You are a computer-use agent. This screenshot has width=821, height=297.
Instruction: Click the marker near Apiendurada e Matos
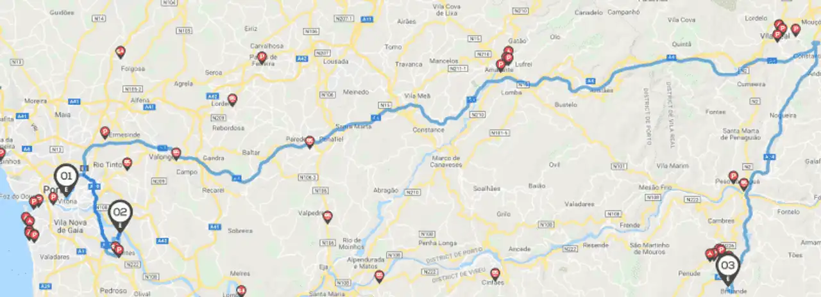(380, 277)
